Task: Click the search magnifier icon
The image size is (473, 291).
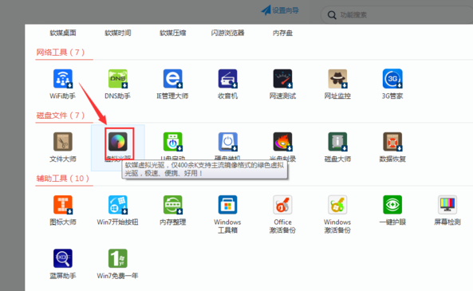Action: (332, 15)
